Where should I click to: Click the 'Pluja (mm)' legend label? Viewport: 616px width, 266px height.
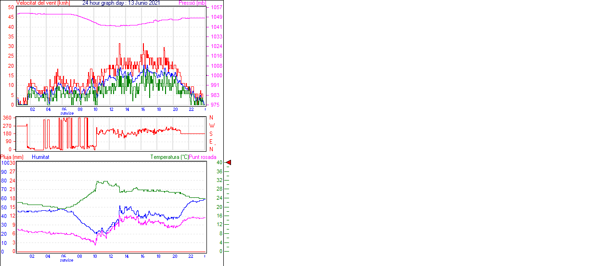12,157
